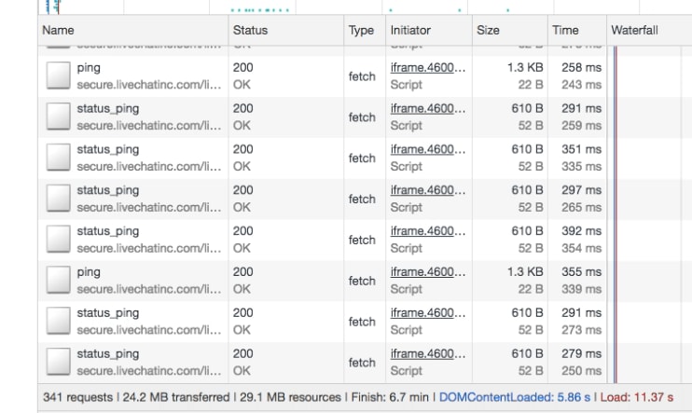Select file icon of status_ping row timed 297 ms
Viewport: 692px width, 413px height.
point(58,199)
